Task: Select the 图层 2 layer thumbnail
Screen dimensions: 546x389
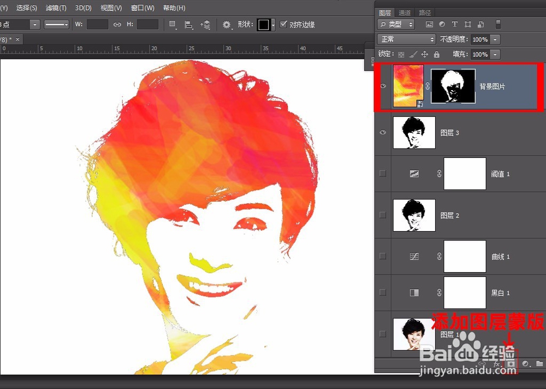Action: (414, 215)
